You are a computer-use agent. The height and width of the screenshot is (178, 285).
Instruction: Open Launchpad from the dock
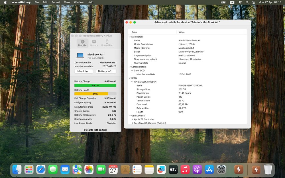coord(29,169)
